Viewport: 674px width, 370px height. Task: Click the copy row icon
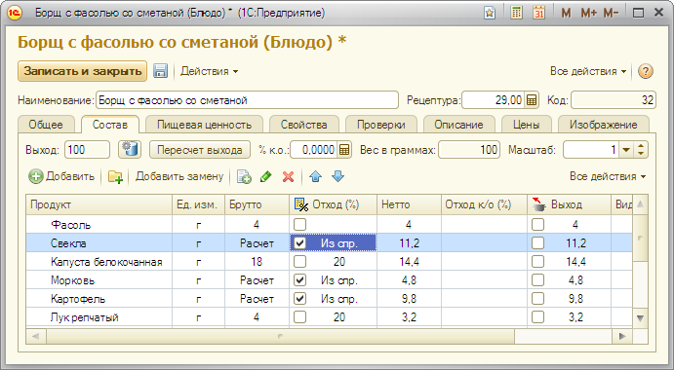pos(244,176)
